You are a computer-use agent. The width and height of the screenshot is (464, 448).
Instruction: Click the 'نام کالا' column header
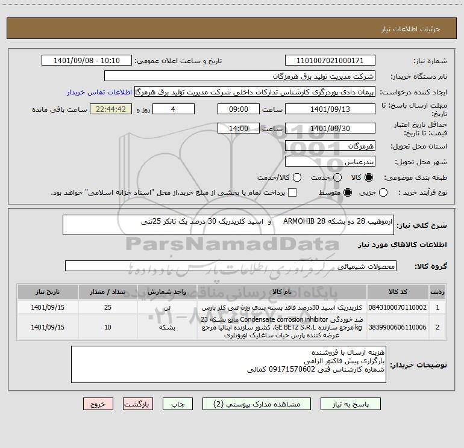282,292
